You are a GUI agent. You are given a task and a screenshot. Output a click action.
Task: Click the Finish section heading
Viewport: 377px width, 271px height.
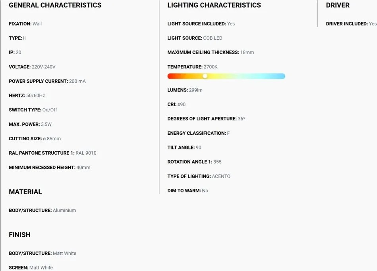20,234
